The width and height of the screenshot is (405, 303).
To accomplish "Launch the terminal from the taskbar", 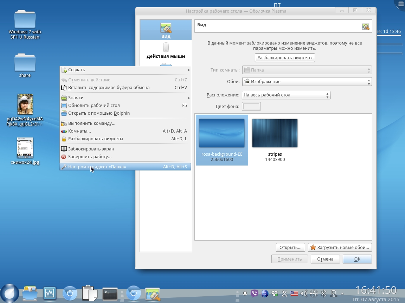I will point(110,294).
